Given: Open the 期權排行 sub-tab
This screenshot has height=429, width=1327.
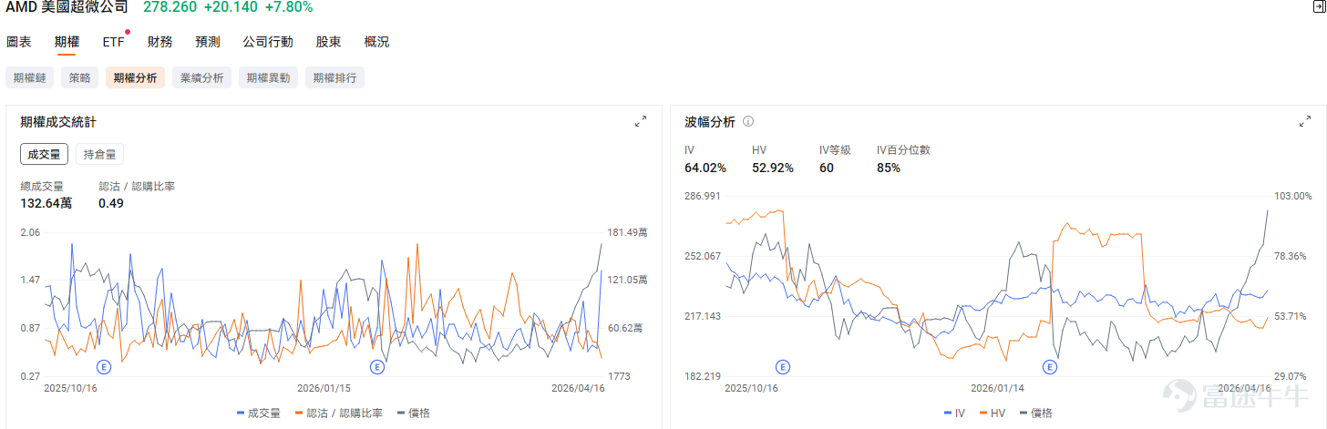Looking at the screenshot, I should pos(334,77).
